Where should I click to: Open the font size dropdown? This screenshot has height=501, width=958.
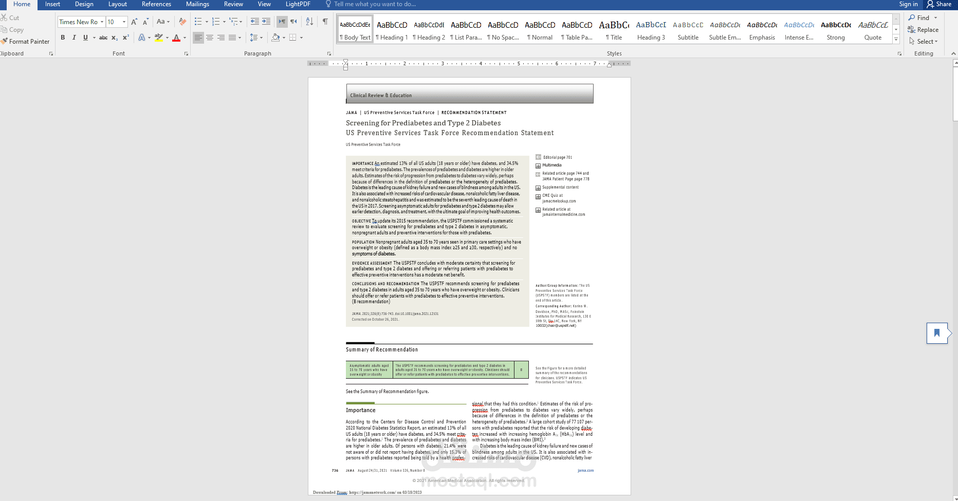click(124, 22)
